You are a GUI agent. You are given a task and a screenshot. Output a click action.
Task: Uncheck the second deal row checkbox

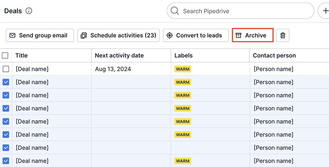point(6,82)
